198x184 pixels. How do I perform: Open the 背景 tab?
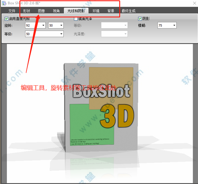(111, 11)
